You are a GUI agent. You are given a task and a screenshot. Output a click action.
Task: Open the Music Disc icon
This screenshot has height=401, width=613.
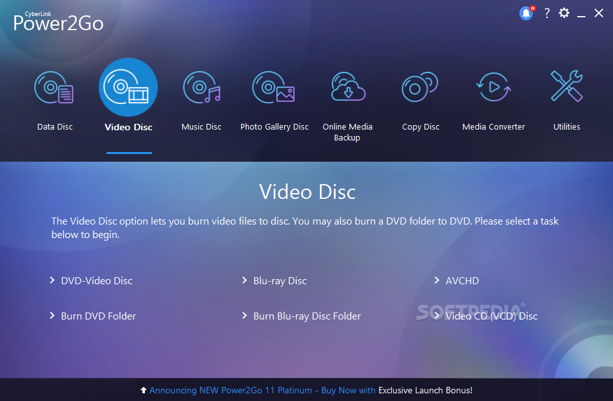tap(201, 87)
